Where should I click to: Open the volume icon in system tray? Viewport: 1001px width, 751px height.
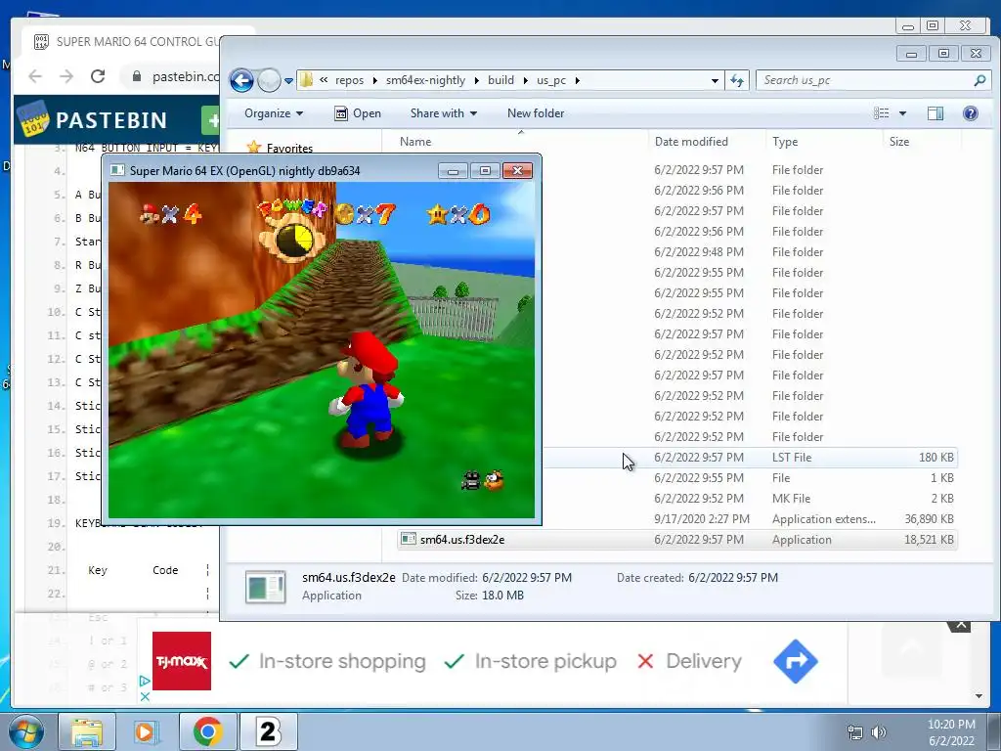879,732
